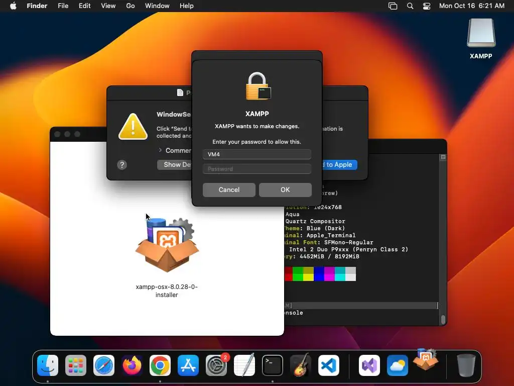Click "1024x768" resolution value in Terminal
The width and height of the screenshot is (514, 386).
[x=327, y=207]
